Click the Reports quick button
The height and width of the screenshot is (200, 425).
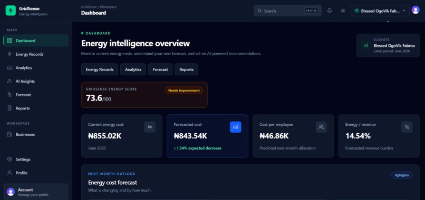pos(187,69)
